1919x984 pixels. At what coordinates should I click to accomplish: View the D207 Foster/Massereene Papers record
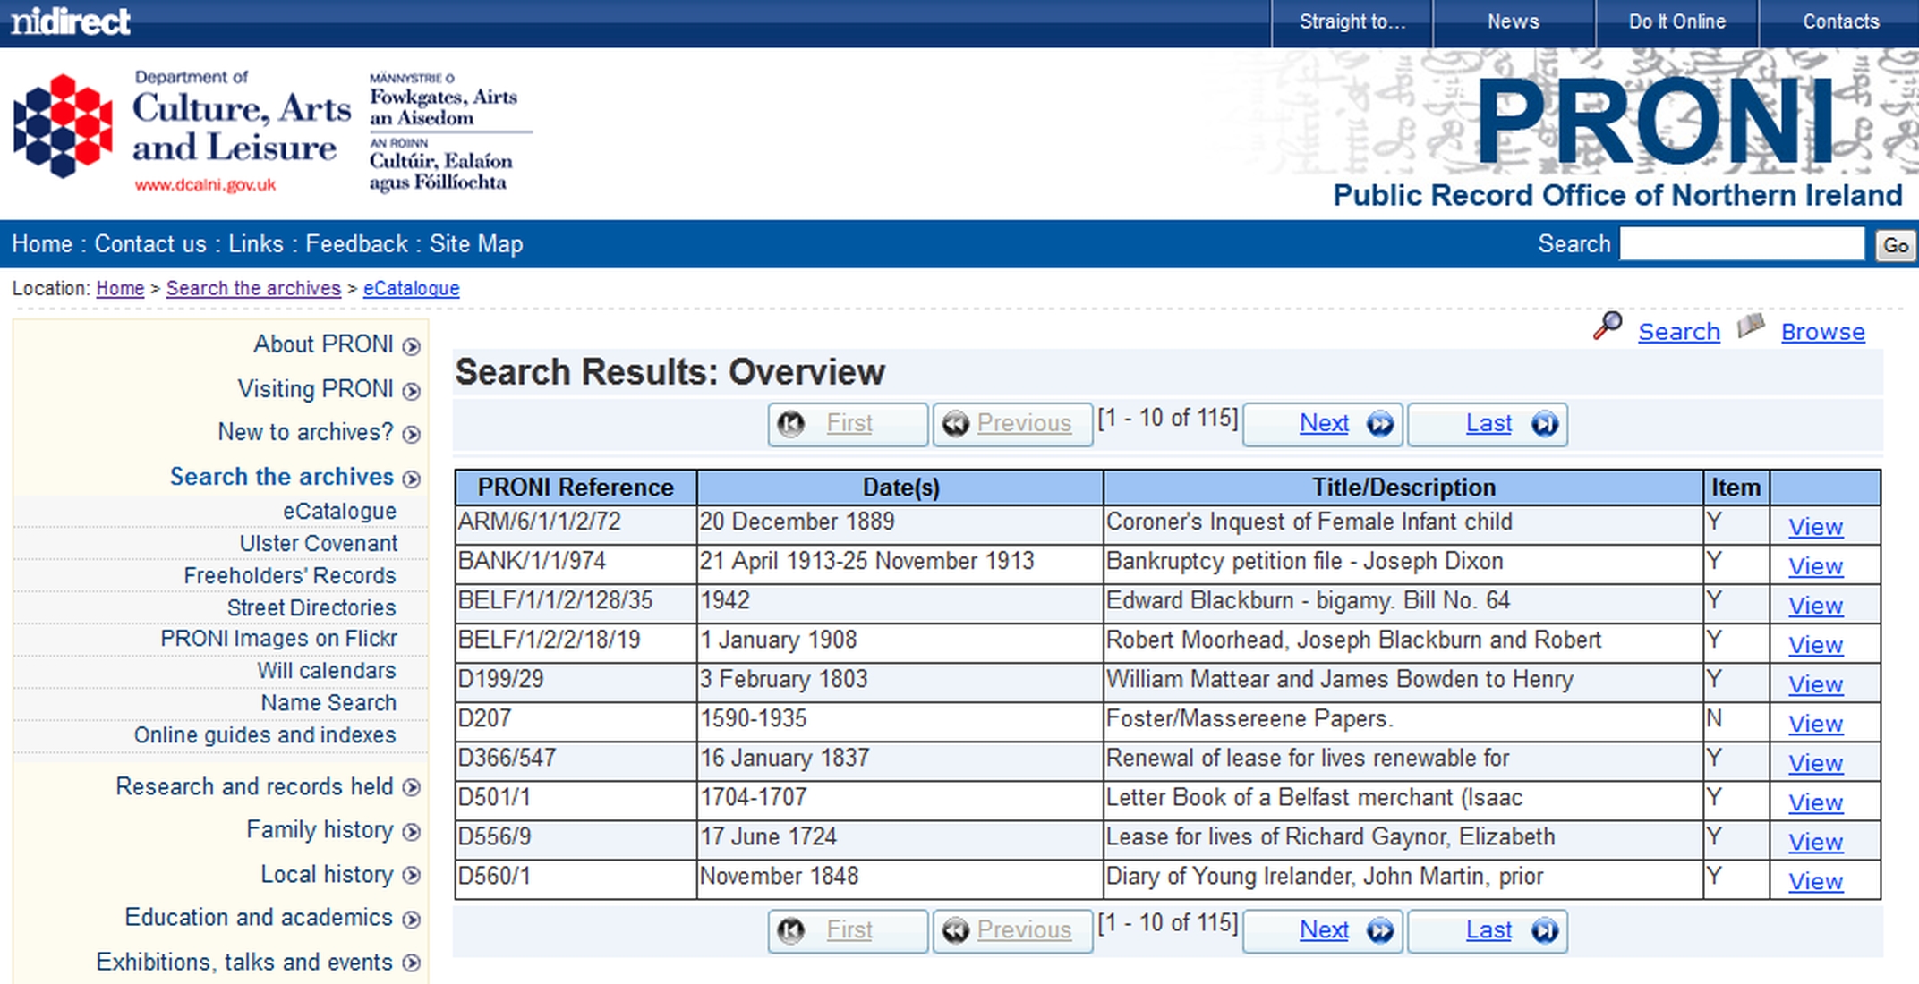point(1816,724)
